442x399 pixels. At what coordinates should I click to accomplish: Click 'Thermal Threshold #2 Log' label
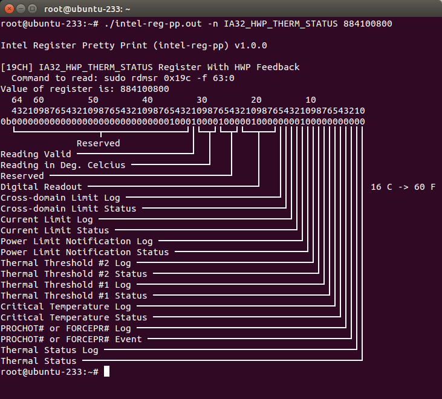pos(66,263)
